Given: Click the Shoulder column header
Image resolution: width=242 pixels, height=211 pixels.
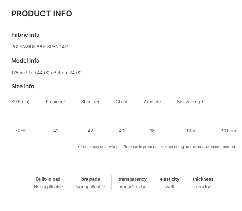Looking at the screenshot, I should pos(90,102).
